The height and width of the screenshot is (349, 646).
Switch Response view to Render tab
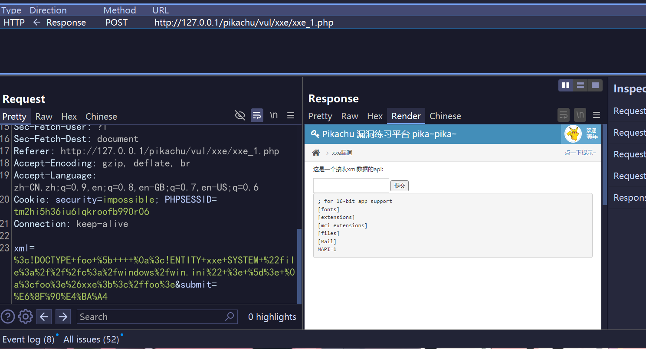click(406, 116)
